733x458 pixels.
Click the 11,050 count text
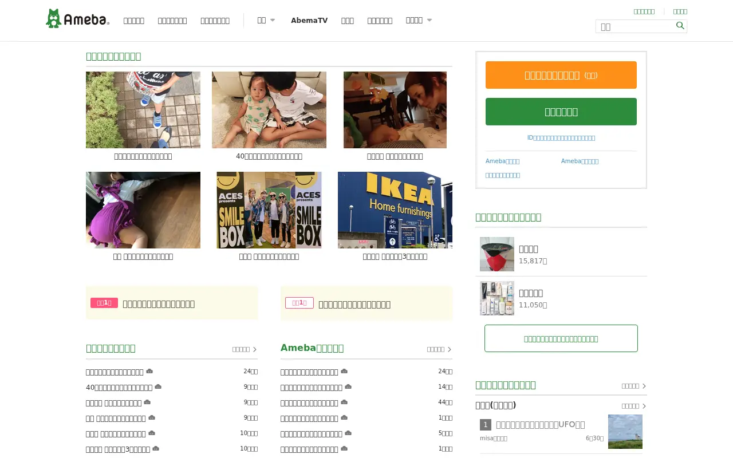533,305
